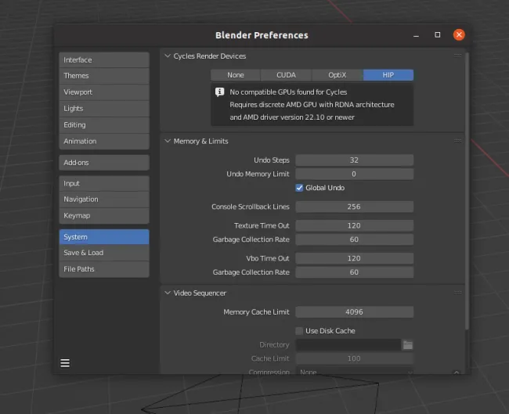This screenshot has height=414, width=509.
Task: Open the Input preferences tab
Action: 104,184
